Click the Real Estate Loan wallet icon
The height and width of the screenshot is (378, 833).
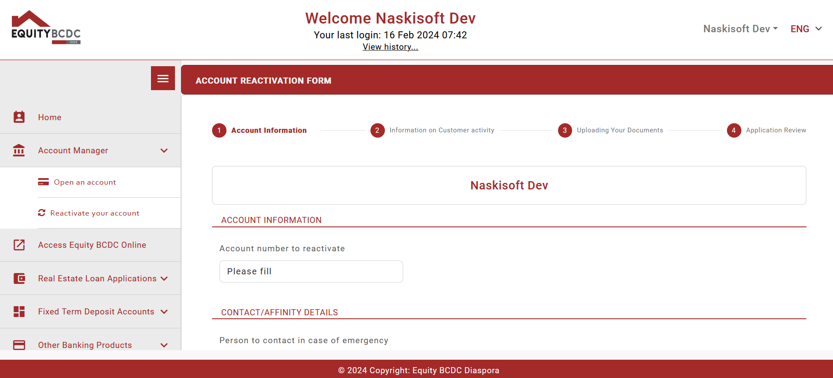coord(19,278)
